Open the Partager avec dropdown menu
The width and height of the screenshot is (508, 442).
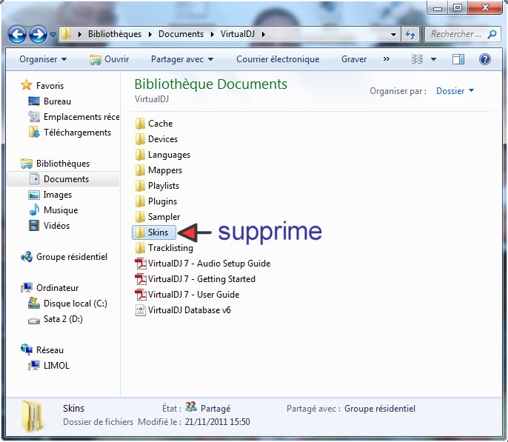coord(181,59)
